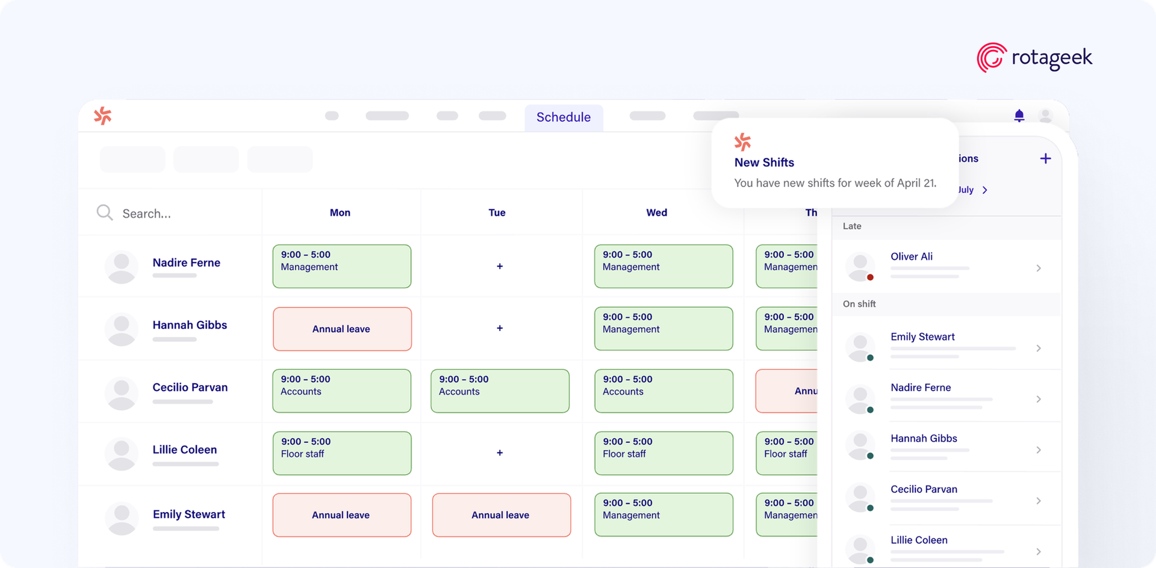Open Lillie Coleen's Wednesday Floor staff shift
The image size is (1156, 568).
(x=663, y=453)
